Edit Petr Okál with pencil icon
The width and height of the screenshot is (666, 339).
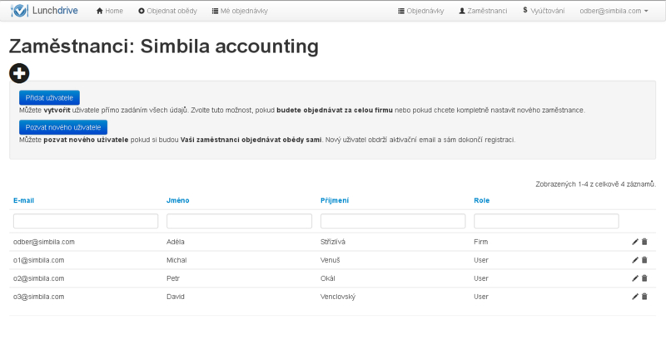pyautogui.click(x=635, y=278)
